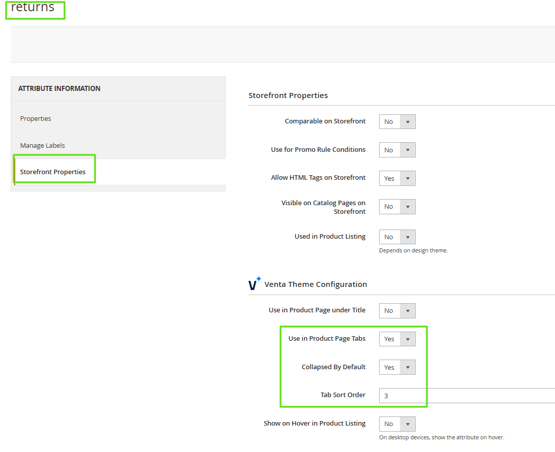The image size is (555, 452).
Task: Open the Use for Promo Rule Conditions dropdown
Action: tap(397, 150)
